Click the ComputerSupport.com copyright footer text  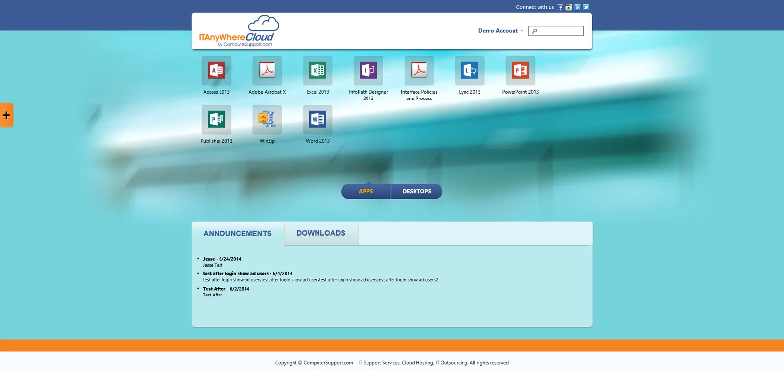point(392,363)
